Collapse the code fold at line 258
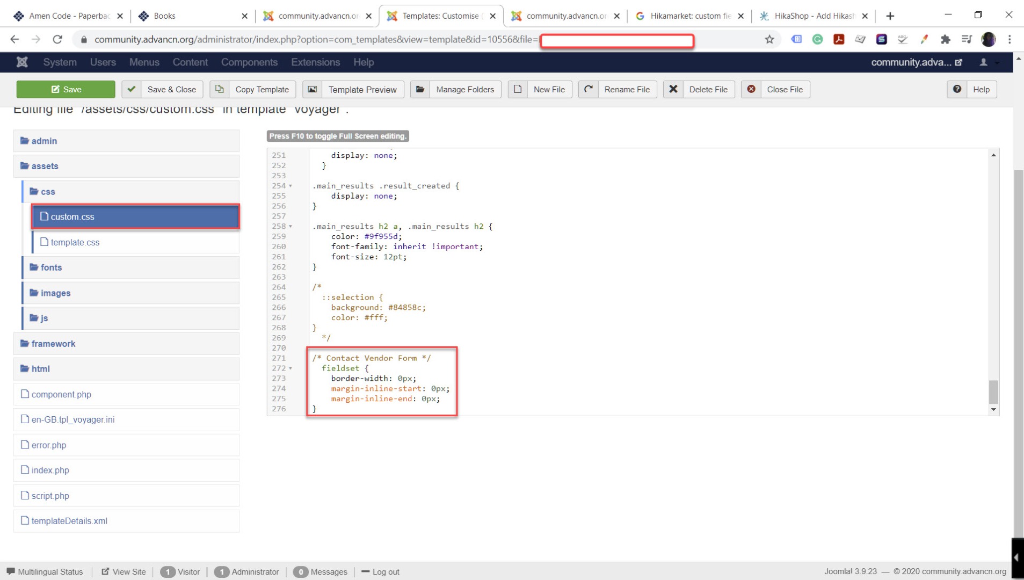1024x580 pixels. pos(291,227)
